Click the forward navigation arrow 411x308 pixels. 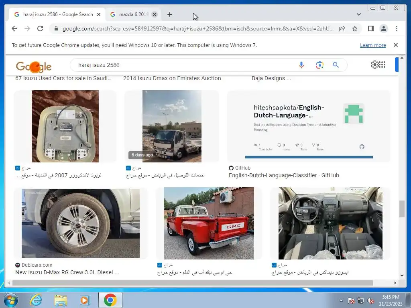(x=27, y=28)
